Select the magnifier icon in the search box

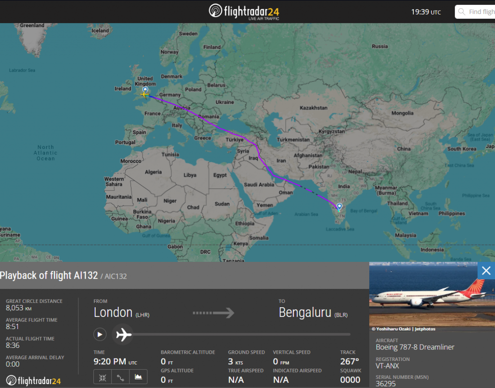click(461, 11)
